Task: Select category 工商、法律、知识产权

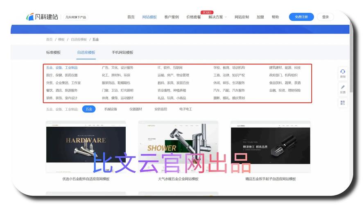Action: (x=229, y=75)
